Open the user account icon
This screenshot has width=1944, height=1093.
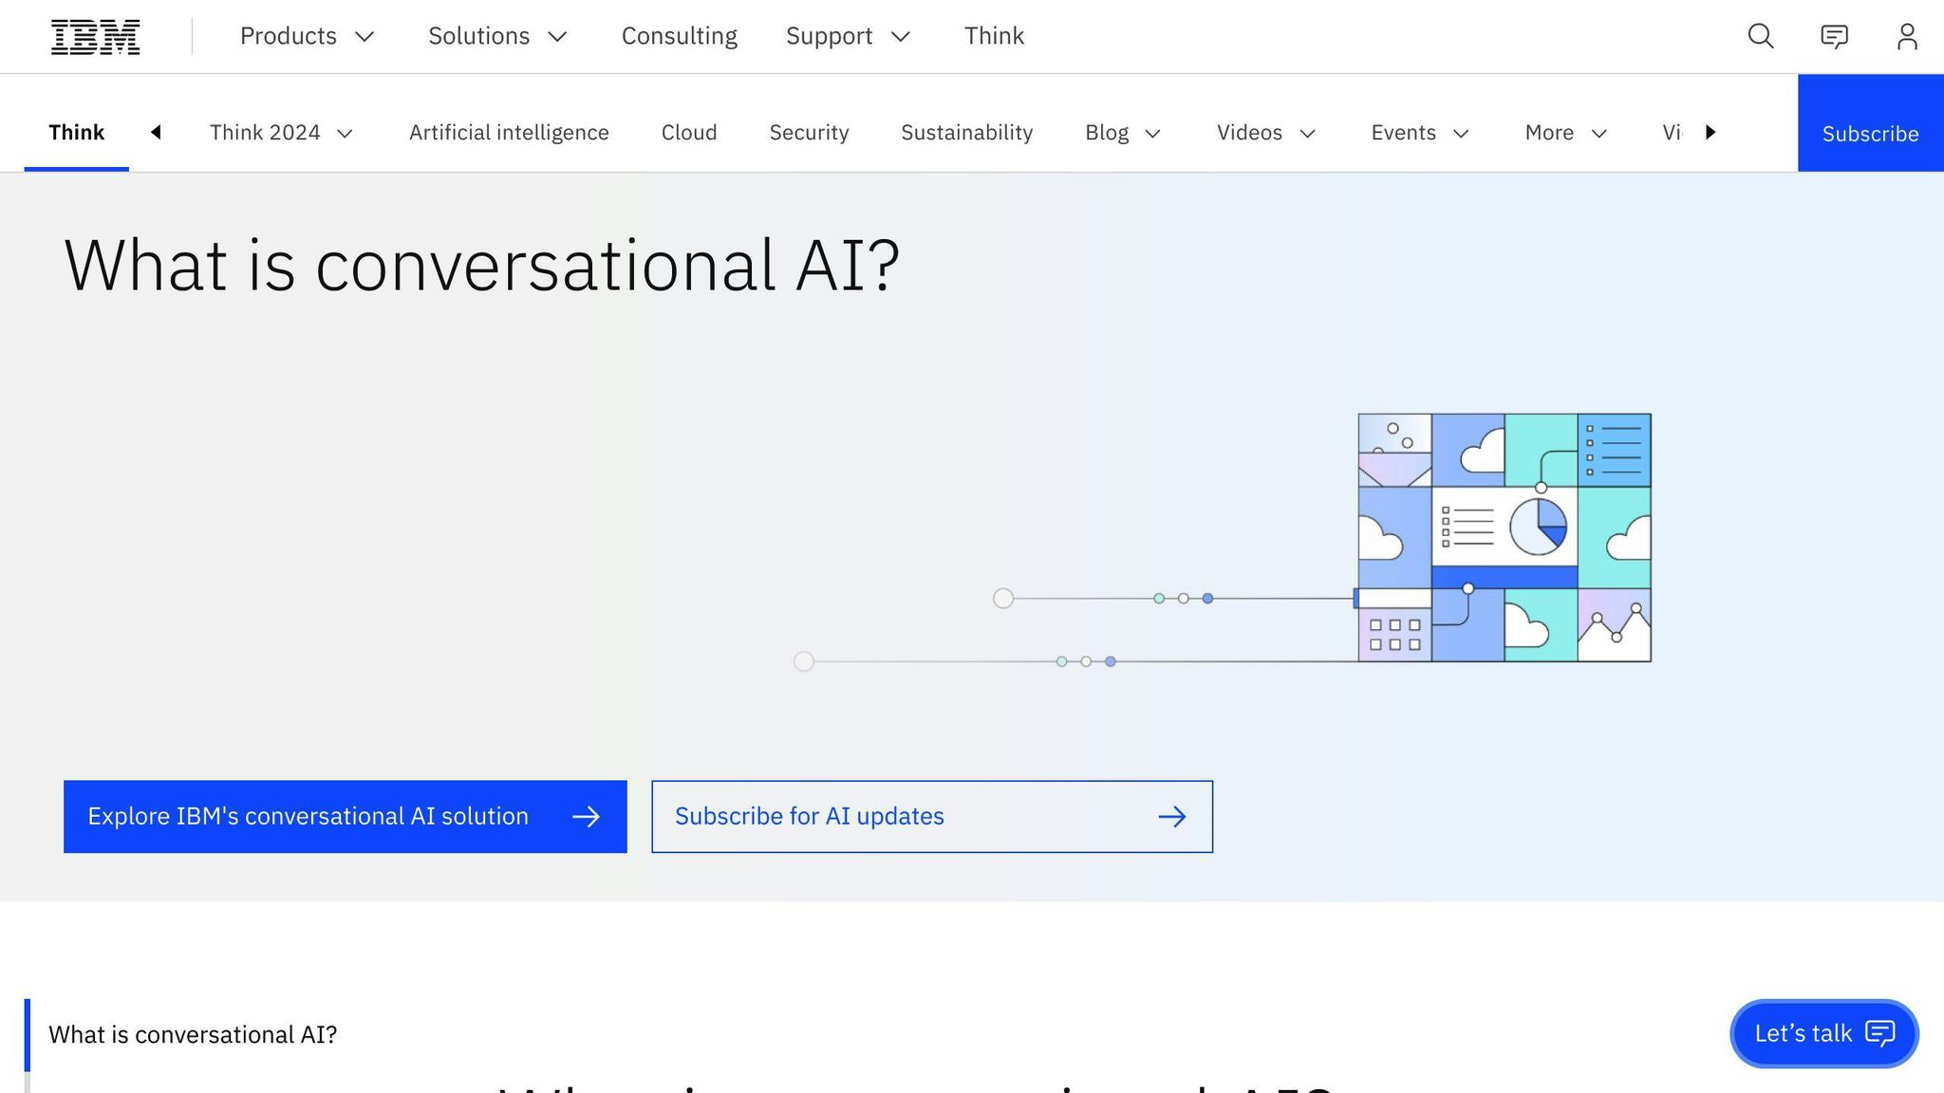point(1908,36)
